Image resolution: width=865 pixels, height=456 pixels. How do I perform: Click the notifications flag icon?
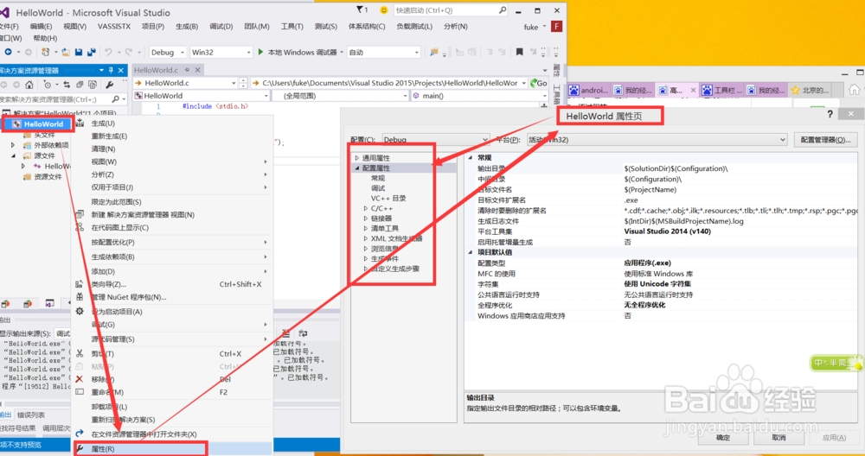click(x=360, y=9)
